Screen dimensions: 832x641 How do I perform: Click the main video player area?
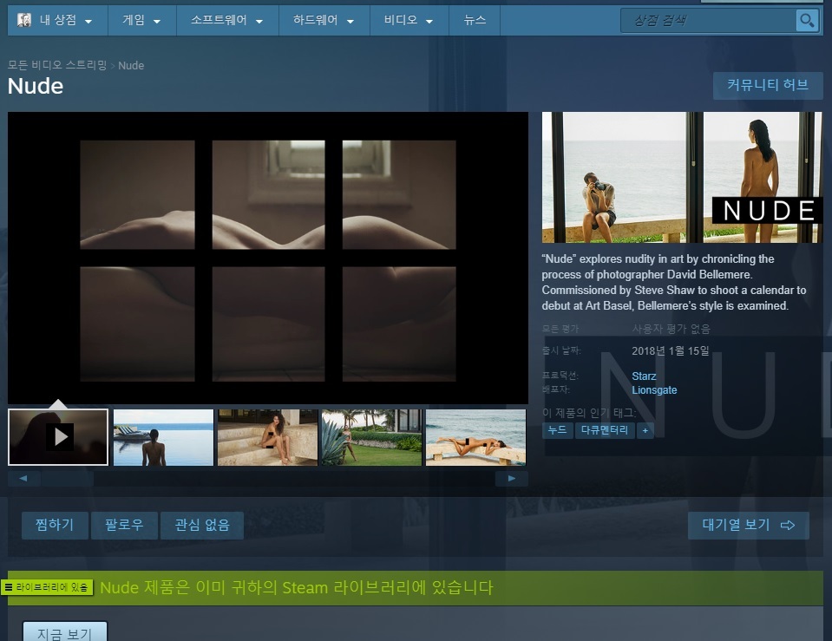[x=268, y=258]
